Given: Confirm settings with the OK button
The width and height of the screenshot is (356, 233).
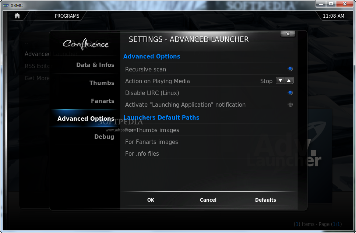Looking at the screenshot, I should coord(151,200).
